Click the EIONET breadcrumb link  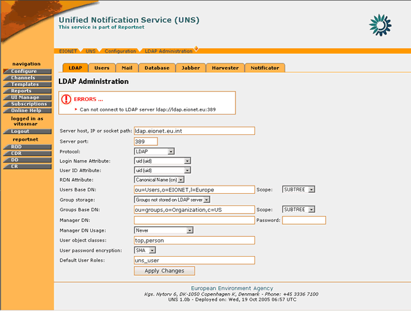pyautogui.click(x=68, y=51)
